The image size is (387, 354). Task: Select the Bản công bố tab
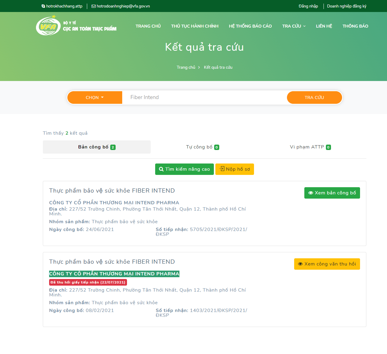[97, 147]
